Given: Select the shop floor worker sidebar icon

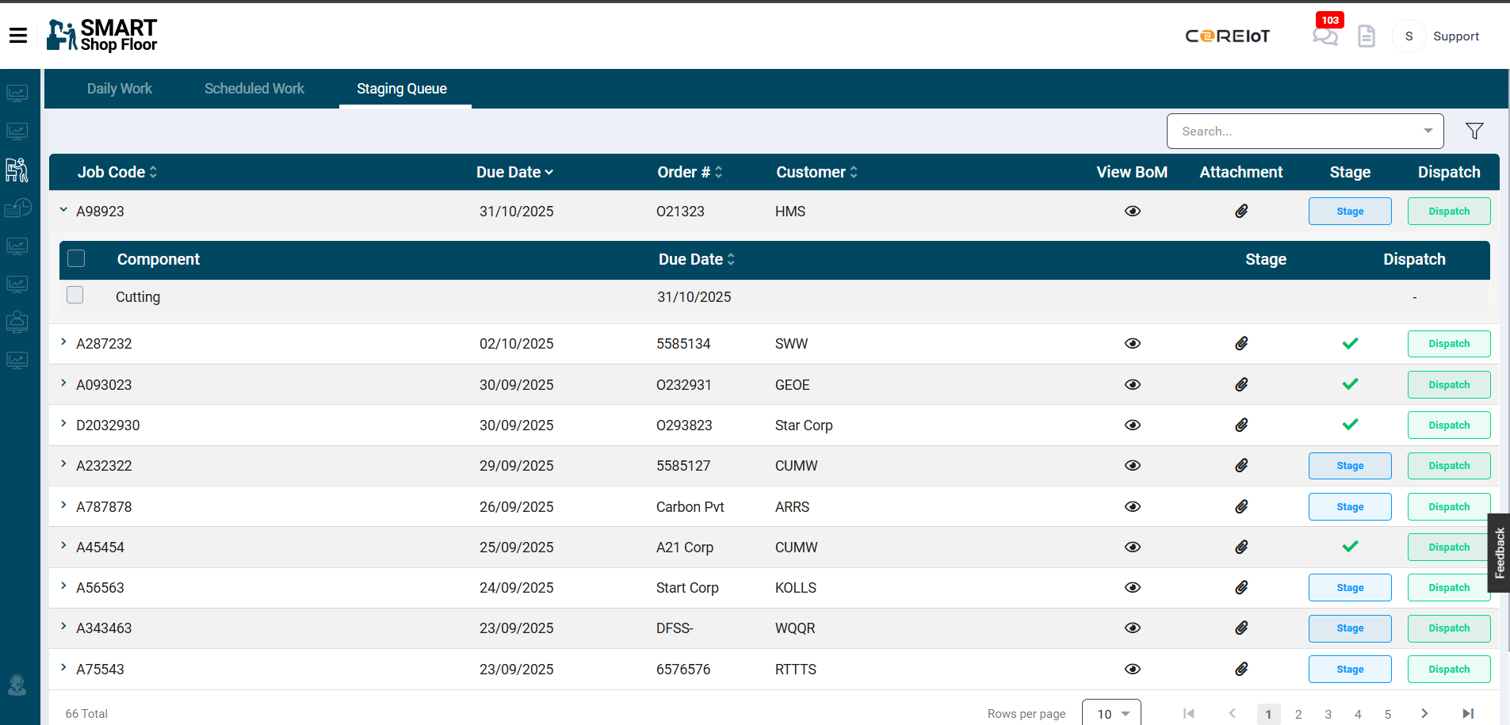Looking at the screenshot, I should (x=17, y=170).
